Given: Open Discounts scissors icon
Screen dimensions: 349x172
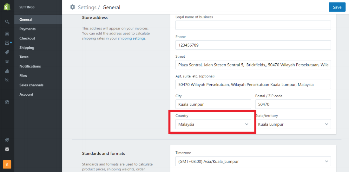Looking at the screenshot, I should pyautogui.click(x=7, y=80).
